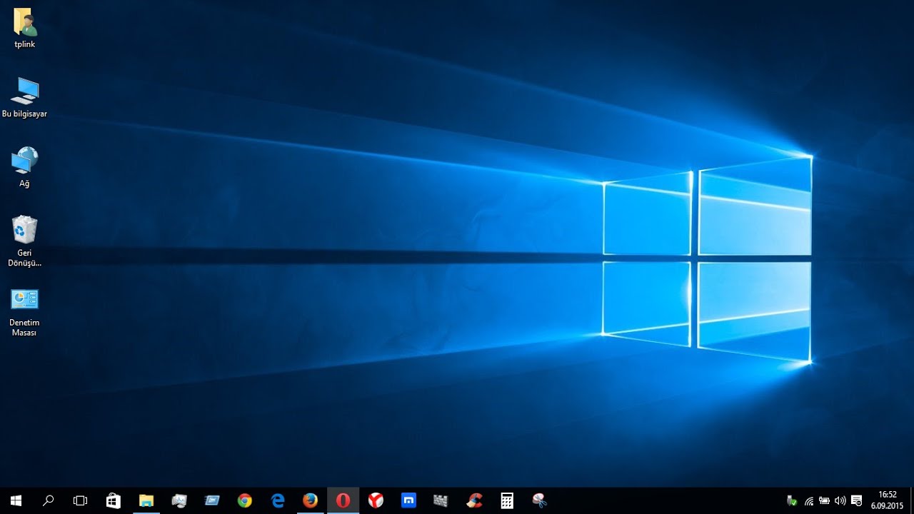Open Task View from taskbar
The image size is (914, 514).
click(x=80, y=500)
